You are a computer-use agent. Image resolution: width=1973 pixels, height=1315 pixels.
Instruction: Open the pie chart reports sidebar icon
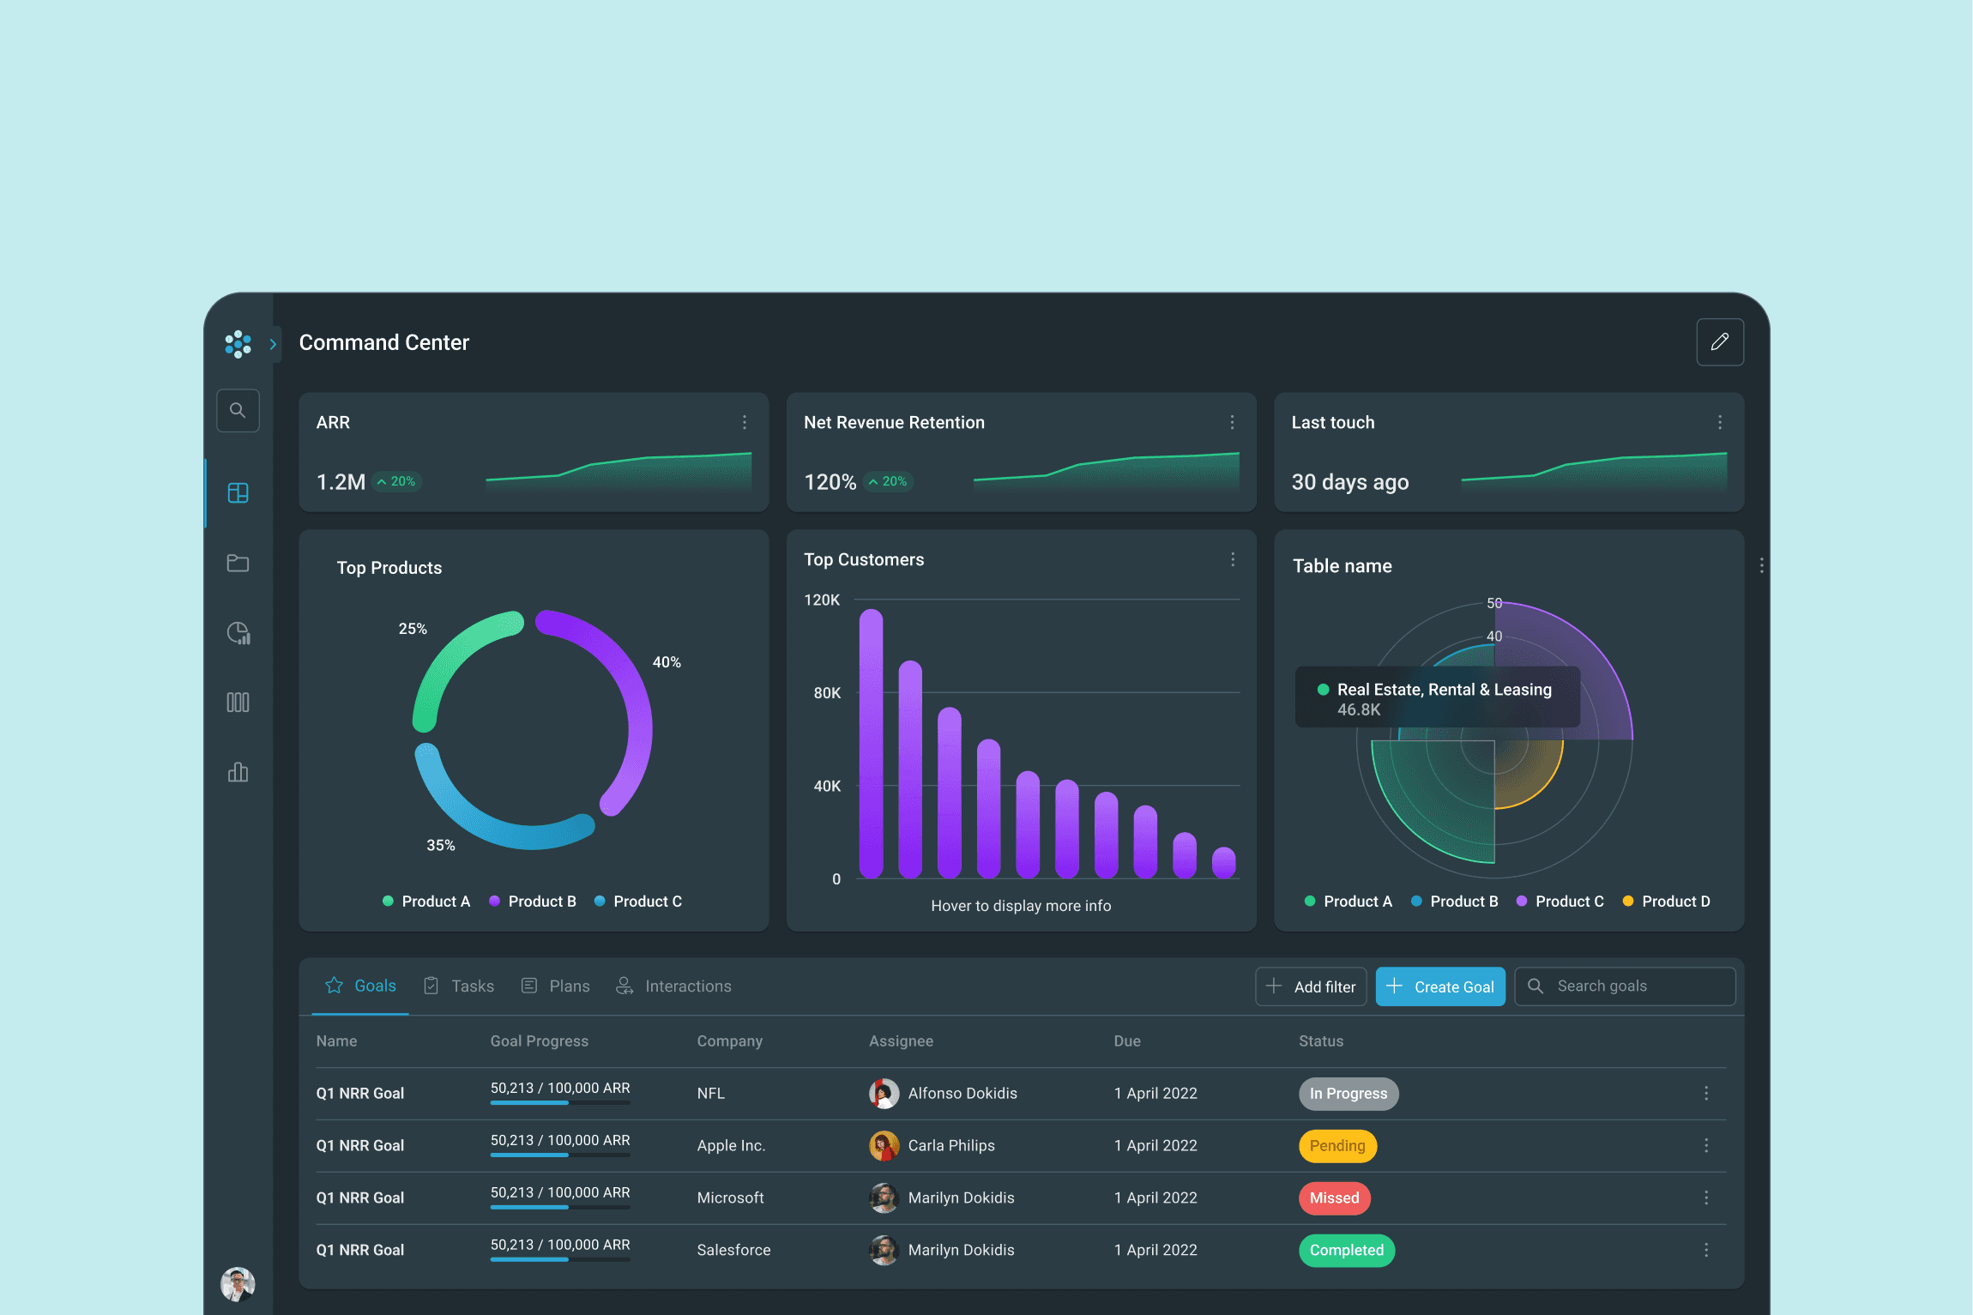[238, 633]
